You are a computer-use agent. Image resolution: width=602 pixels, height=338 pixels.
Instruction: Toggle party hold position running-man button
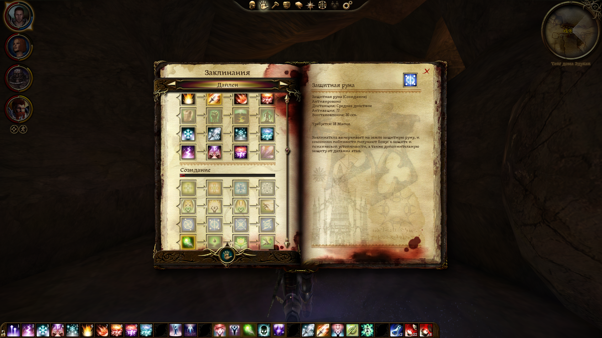pos(23,129)
